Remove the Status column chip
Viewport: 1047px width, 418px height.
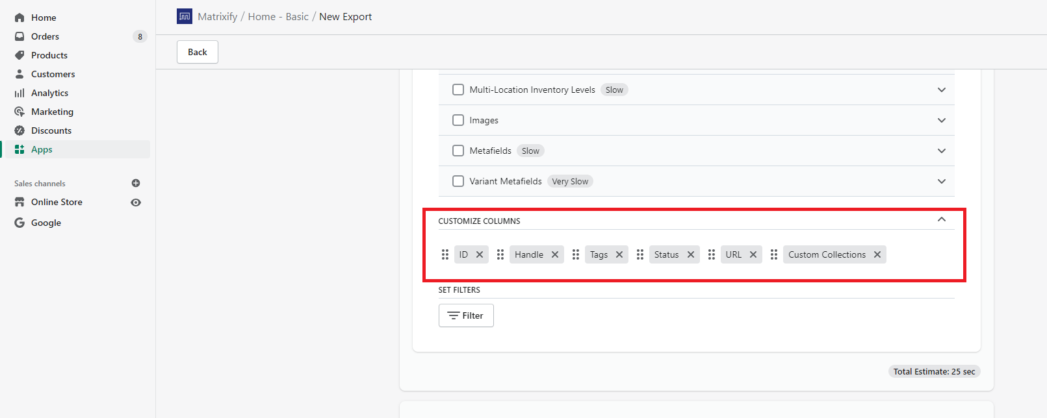coord(691,254)
